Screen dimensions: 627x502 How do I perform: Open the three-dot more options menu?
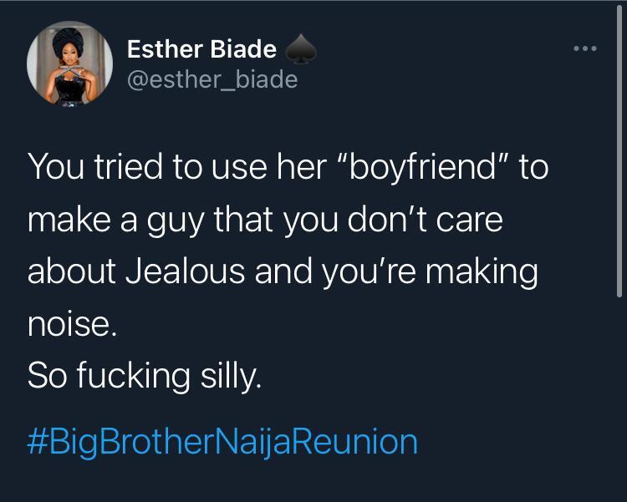585,48
